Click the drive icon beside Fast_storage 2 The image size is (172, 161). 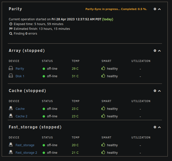point(11,152)
